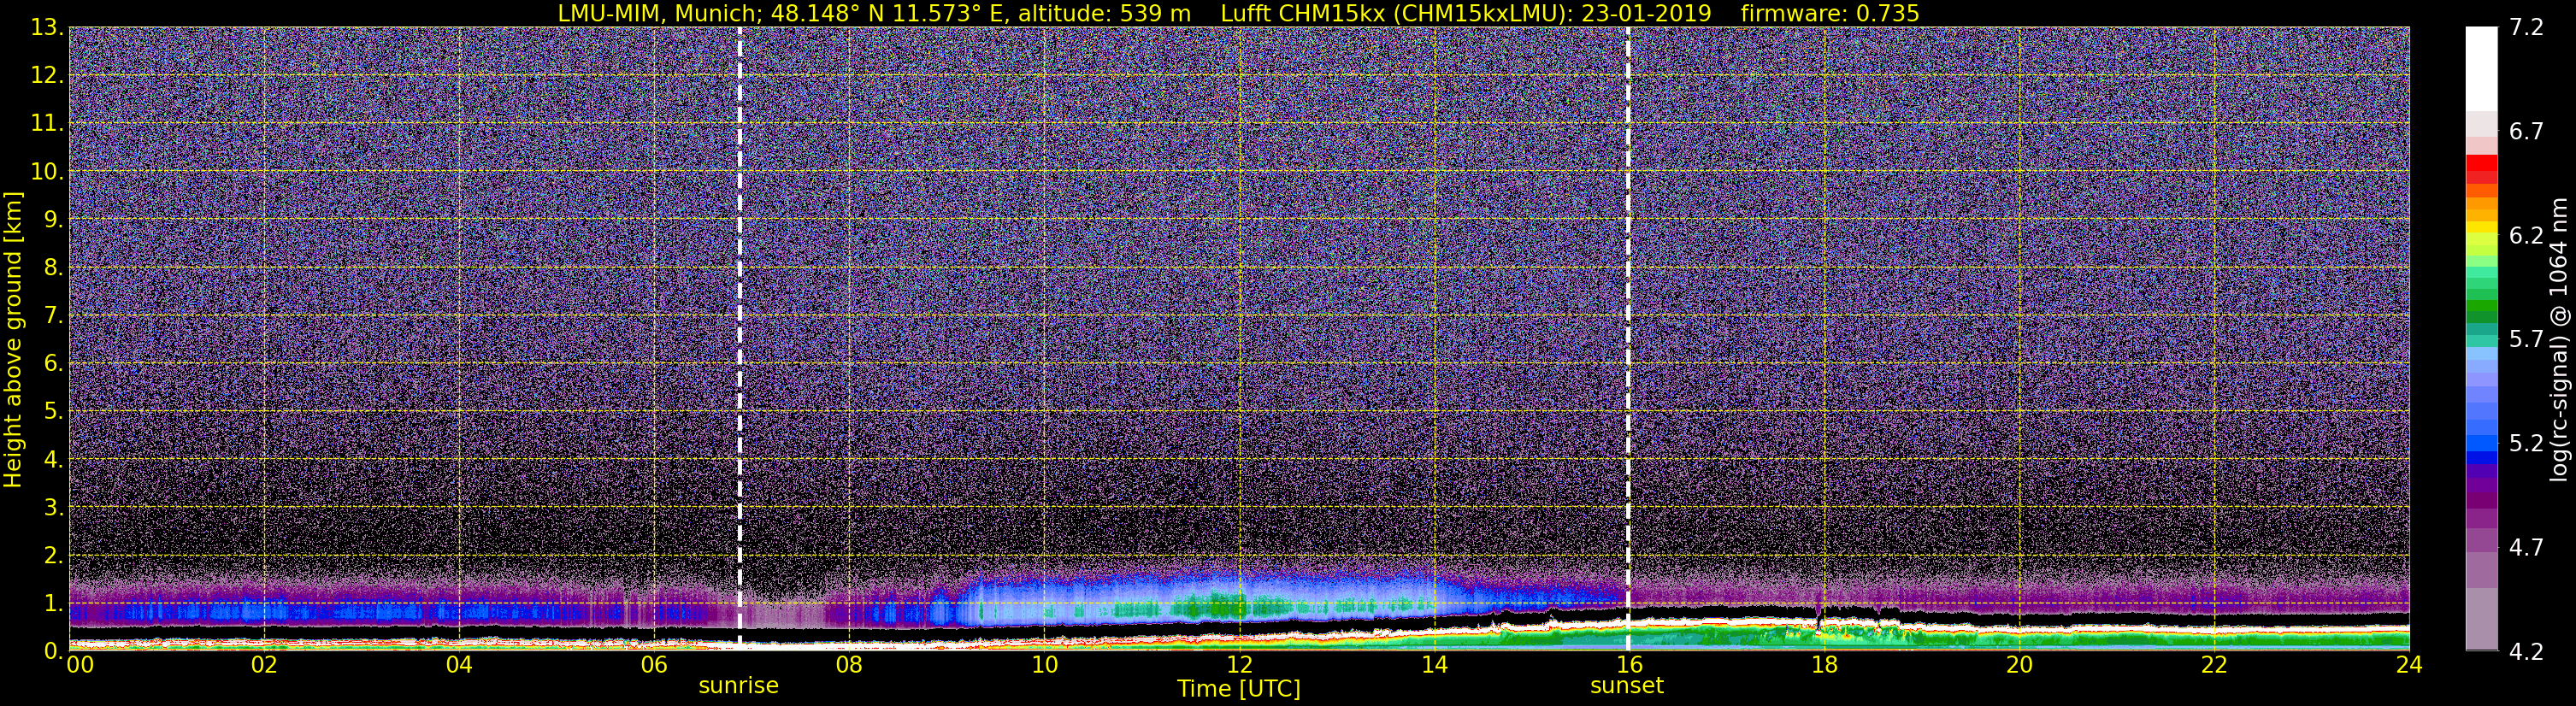Viewport: 2576px width, 706px height.
Task: Click the height axis tick label 11.
Action: (x=46, y=124)
